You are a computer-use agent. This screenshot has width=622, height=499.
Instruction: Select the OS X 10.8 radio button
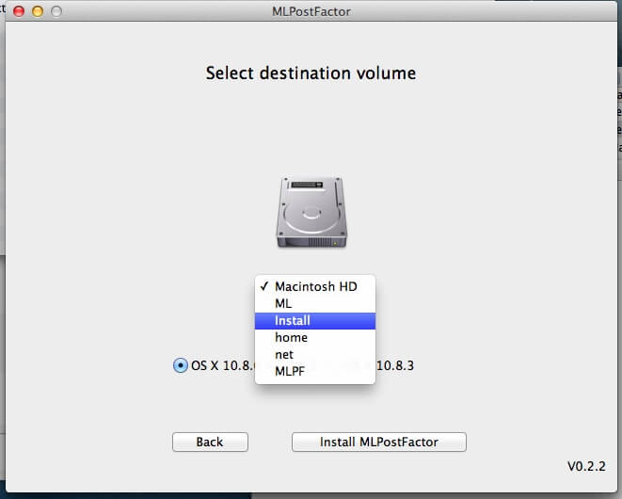point(181,365)
